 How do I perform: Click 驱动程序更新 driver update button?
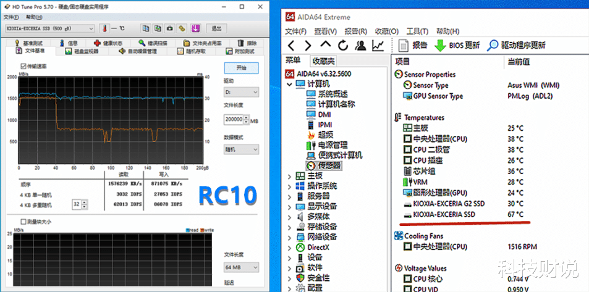point(515,46)
